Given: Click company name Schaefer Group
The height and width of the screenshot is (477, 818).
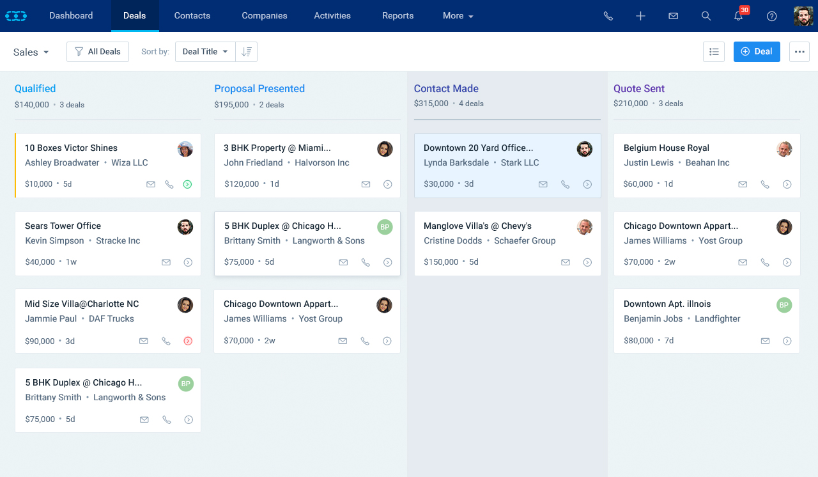Looking at the screenshot, I should (x=525, y=241).
